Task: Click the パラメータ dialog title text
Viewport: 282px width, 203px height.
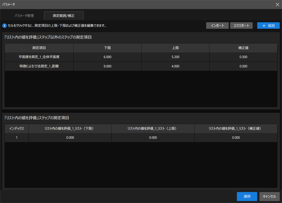Action: [8, 5]
